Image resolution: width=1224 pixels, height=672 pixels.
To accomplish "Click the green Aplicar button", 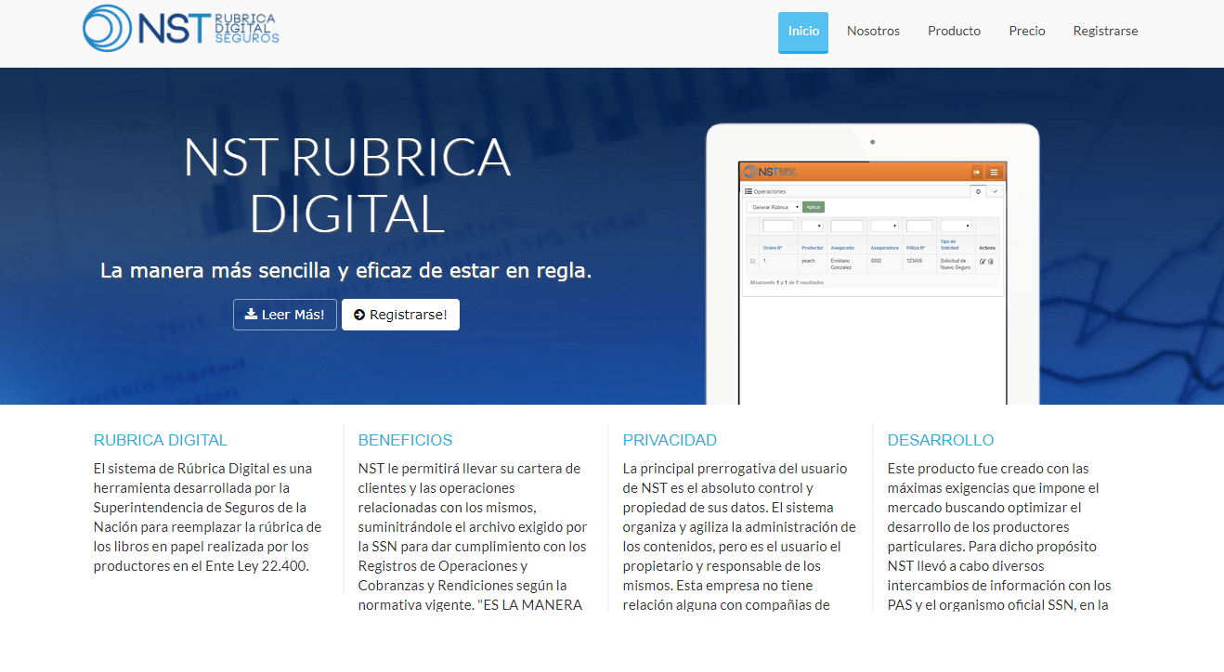I will [x=814, y=207].
